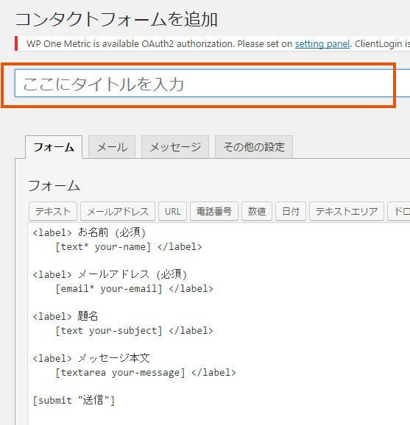Screen dimensions: 410x425
Task: Insert a 電話番号 form tag
Action: click(214, 212)
